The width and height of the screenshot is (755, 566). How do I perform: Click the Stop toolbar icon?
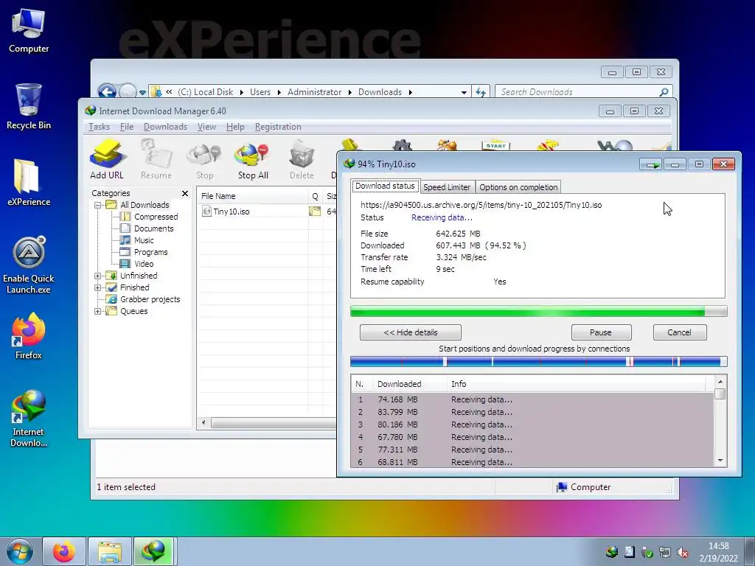pyautogui.click(x=205, y=160)
